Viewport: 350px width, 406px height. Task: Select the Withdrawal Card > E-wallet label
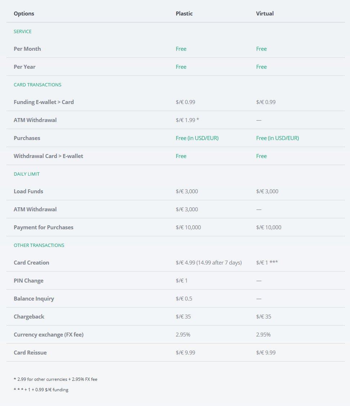point(48,156)
